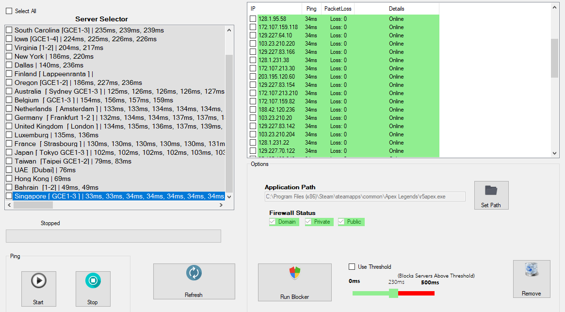Check the box for IP 128.1.95.58
The width and height of the screenshot is (565, 312).
pos(253,19)
